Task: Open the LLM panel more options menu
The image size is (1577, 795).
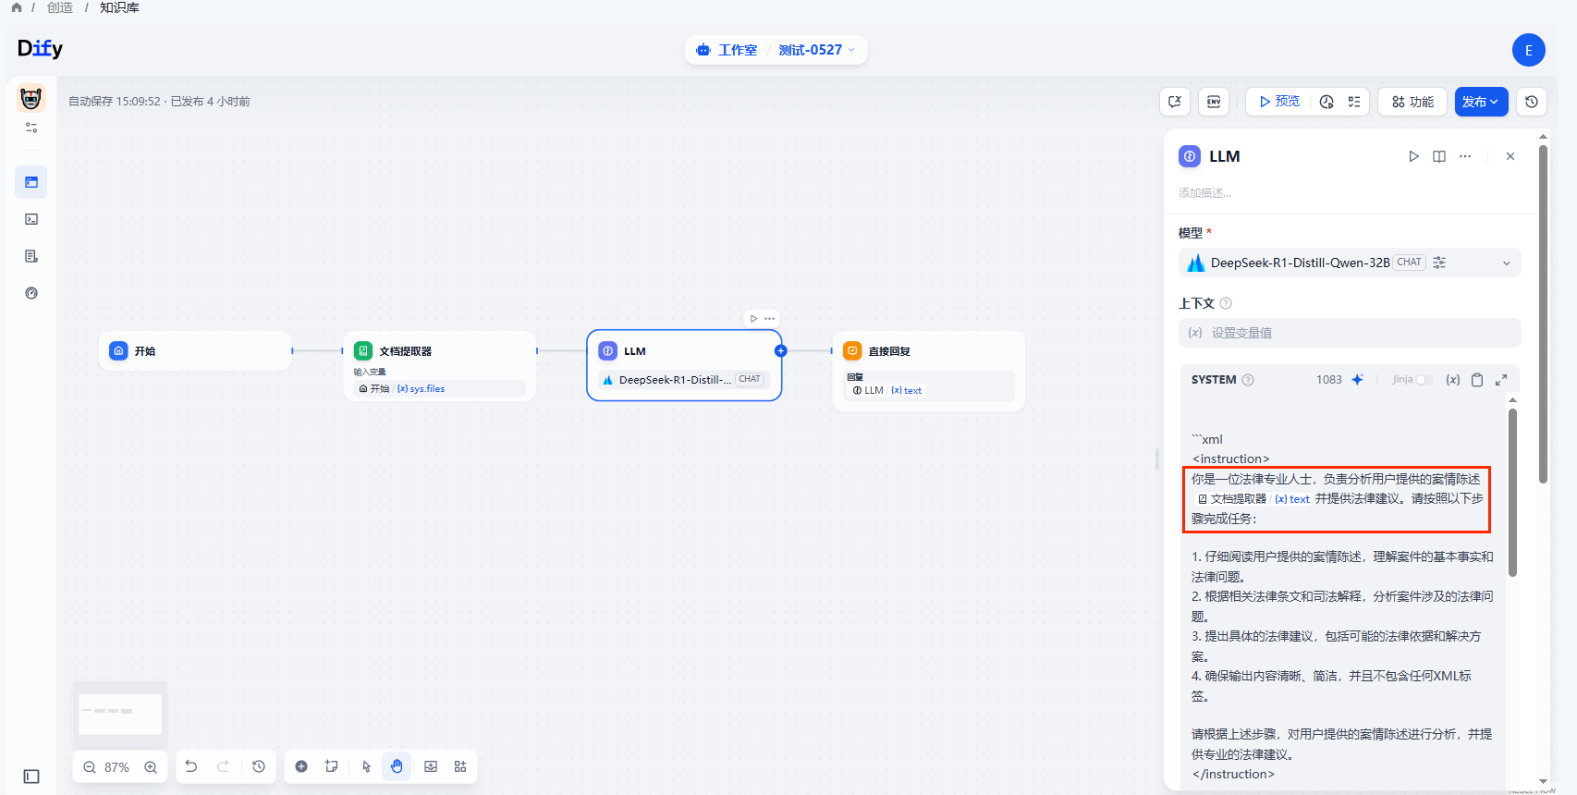Action: pyautogui.click(x=1465, y=156)
